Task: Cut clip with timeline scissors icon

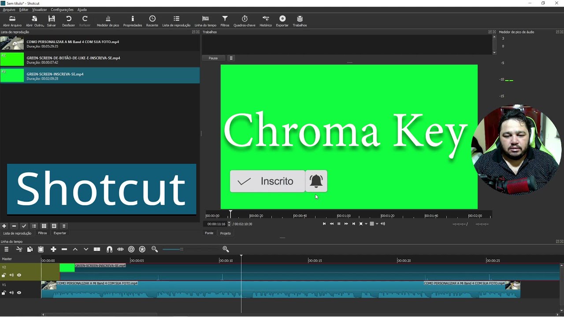Action: coord(19,249)
